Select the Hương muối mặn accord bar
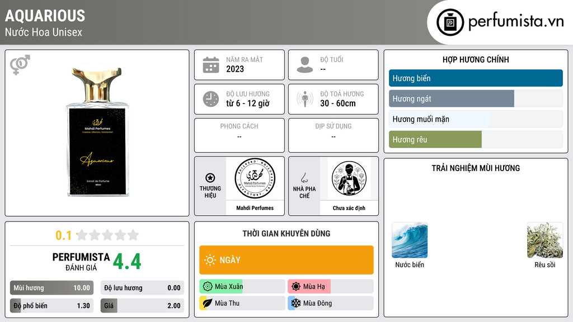 tap(476, 119)
